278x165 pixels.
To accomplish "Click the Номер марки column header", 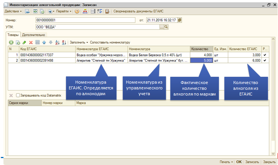I will click(x=58, y=103).
